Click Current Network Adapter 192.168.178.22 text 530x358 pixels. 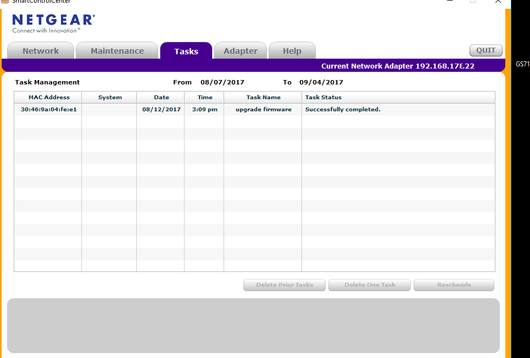(398, 66)
